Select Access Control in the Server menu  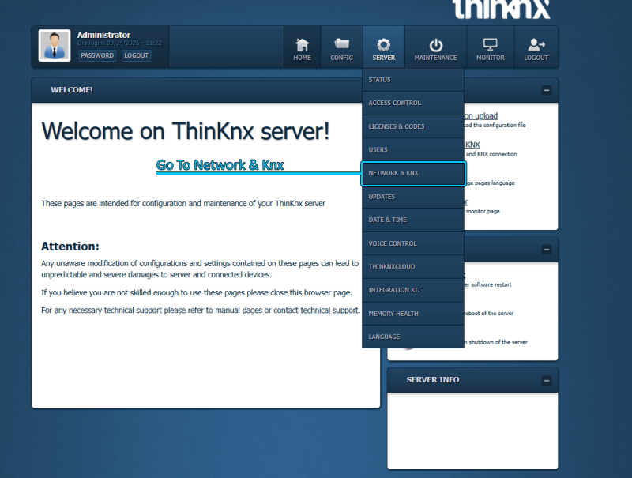pos(412,104)
